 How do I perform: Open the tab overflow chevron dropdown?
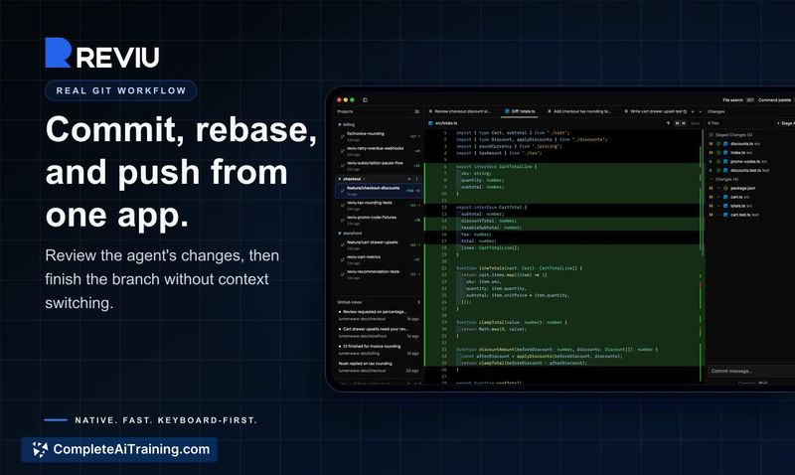click(701, 111)
